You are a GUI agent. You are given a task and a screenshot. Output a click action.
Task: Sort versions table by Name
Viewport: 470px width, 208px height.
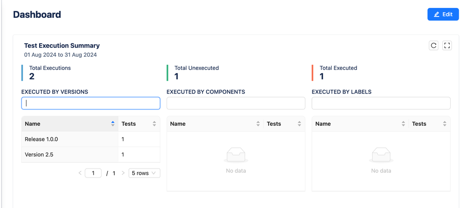[x=112, y=124]
